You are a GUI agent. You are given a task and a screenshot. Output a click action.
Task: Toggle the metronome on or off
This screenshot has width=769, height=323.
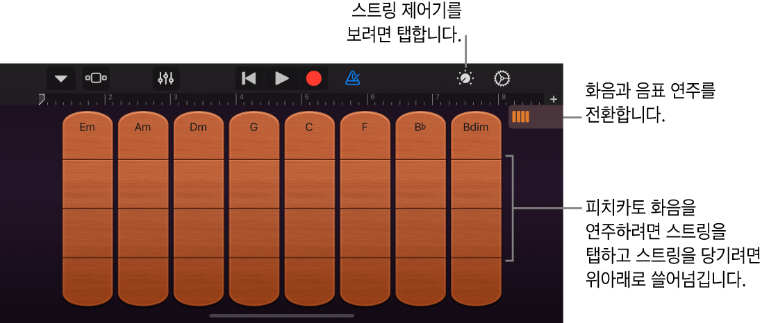pos(353,78)
